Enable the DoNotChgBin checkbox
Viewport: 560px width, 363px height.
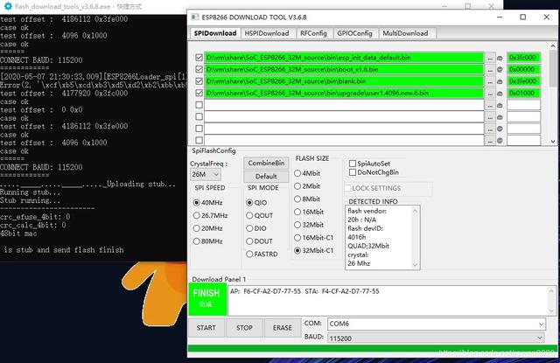(x=353, y=172)
